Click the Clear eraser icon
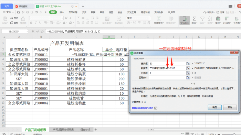This screenshot has height=135, width=241. (71, 23)
